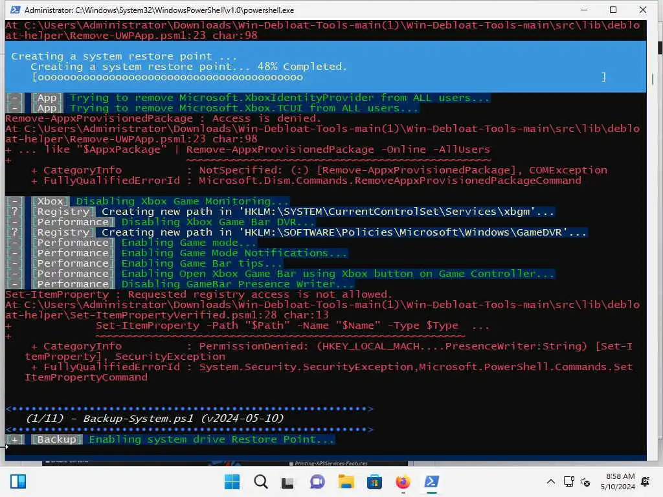Click the window title path text
Screen dimensions: 663x497
[x=159, y=10]
